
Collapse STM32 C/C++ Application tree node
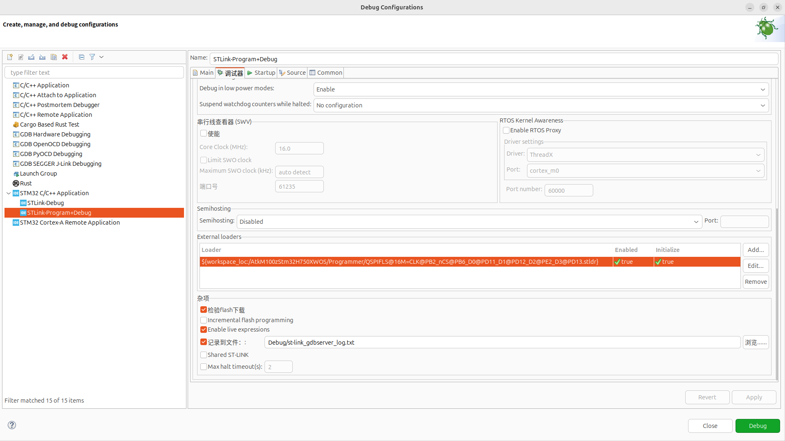pyautogui.click(x=9, y=193)
